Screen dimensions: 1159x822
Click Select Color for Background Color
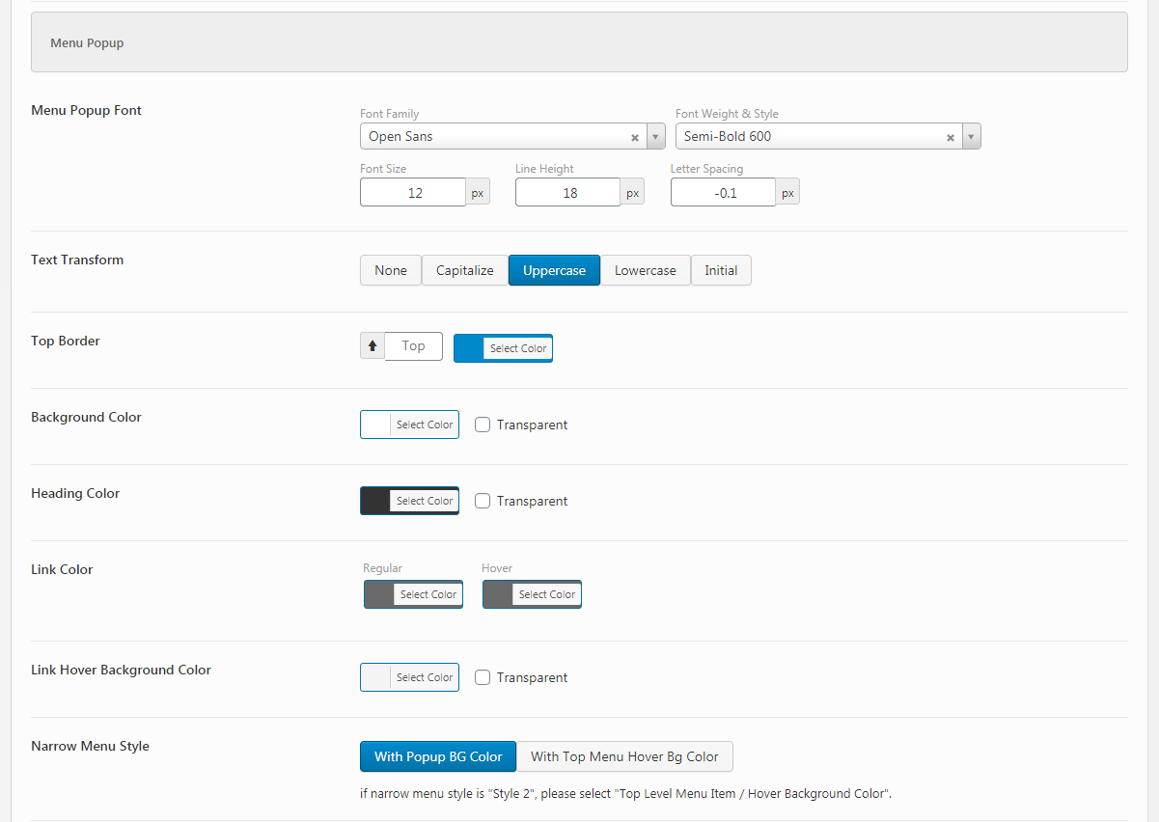pyautogui.click(x=425, y=425)
